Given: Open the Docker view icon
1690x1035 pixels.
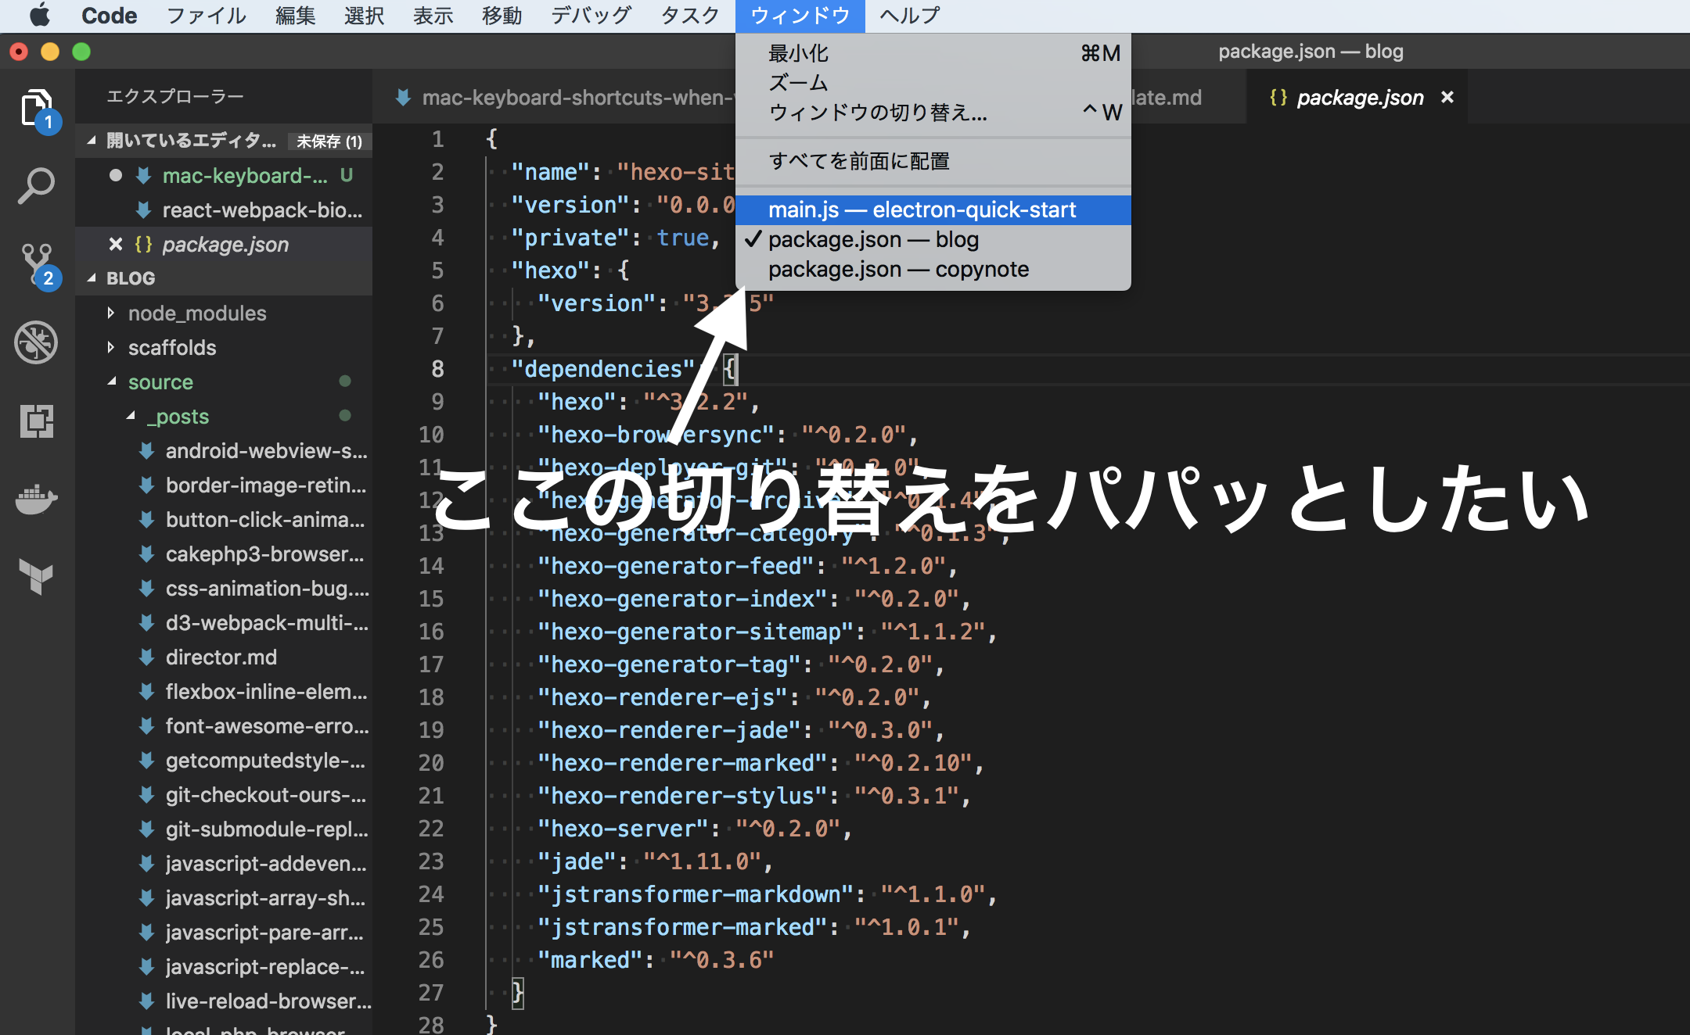Looking at the screenshot, I should 36,499.
